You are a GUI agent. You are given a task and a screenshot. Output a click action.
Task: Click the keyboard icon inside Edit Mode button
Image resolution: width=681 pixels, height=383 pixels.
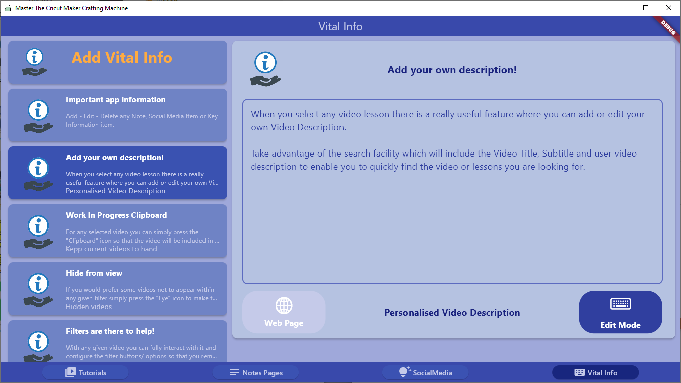(621, 304)
